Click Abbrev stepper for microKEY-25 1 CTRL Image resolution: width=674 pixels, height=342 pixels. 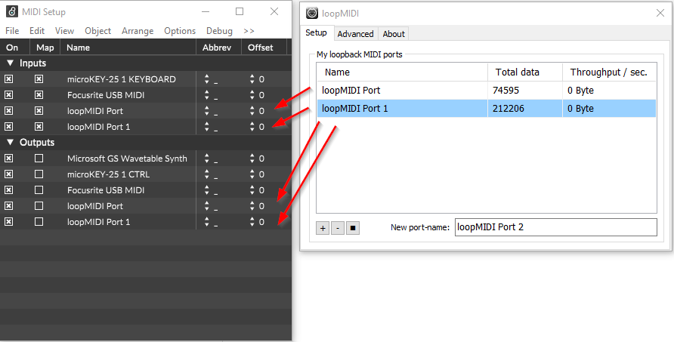click(207, 174)
